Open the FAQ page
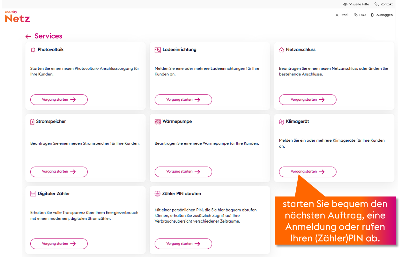401x257 pixels. (360, 15)
